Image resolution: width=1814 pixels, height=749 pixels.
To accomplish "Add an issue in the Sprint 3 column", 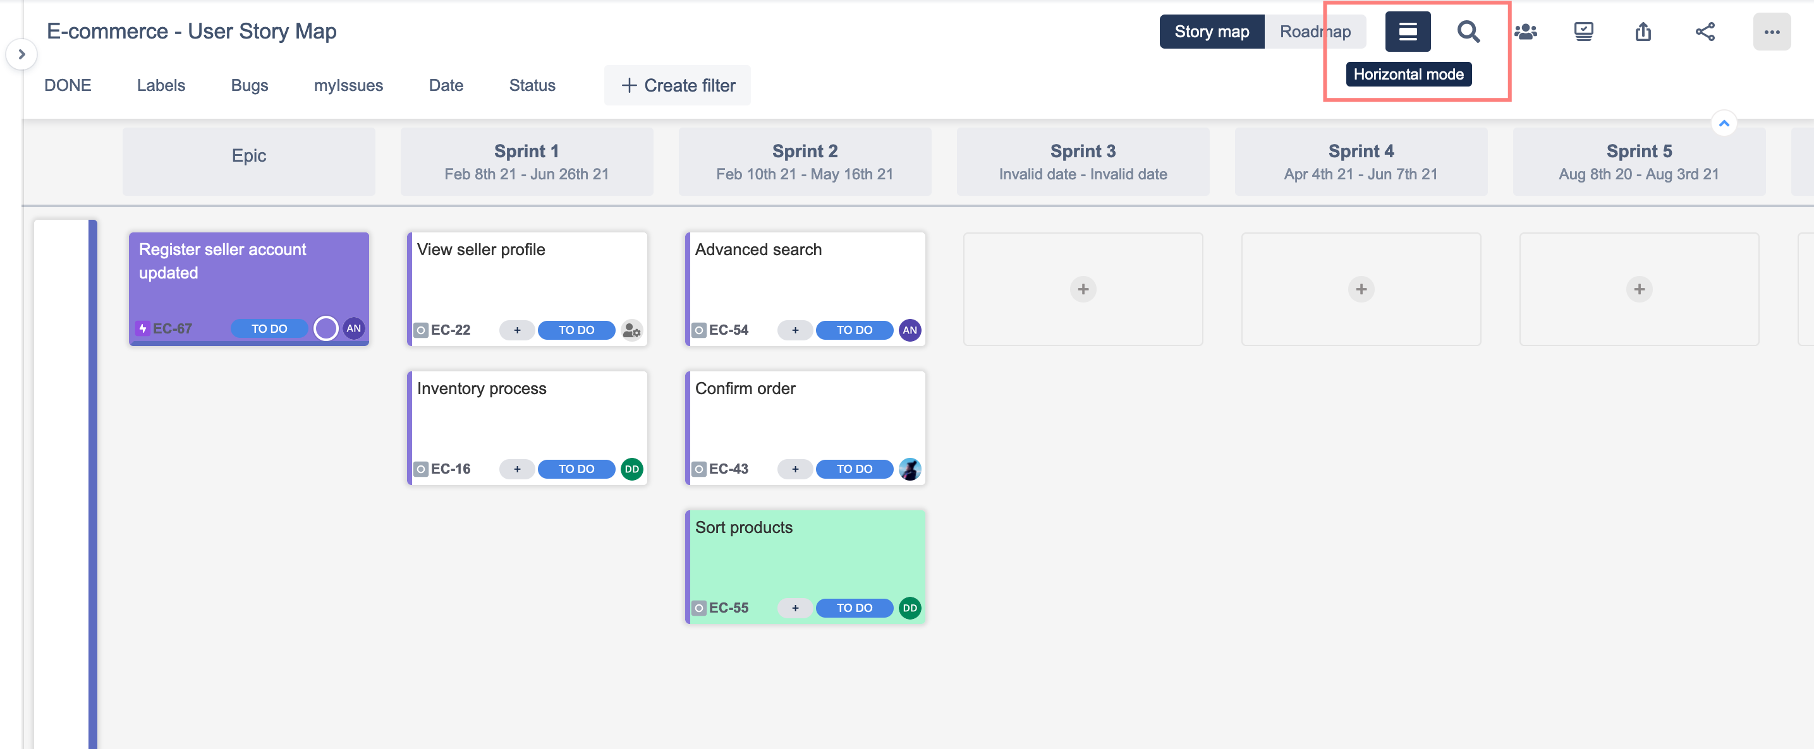I will point(1082,289).
